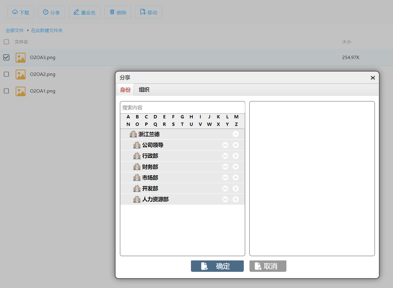
Task: Select the 公司领导 department row
Action: click(183, 145)
